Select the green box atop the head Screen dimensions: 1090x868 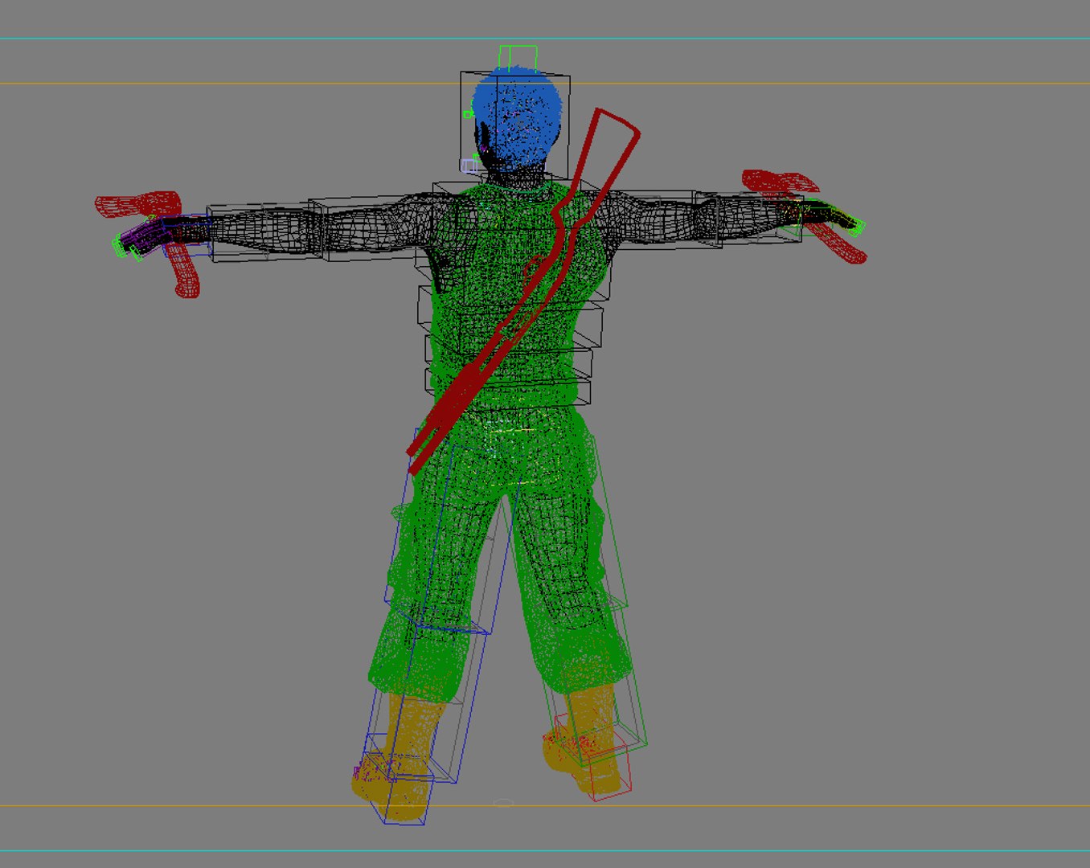[518, 58]
